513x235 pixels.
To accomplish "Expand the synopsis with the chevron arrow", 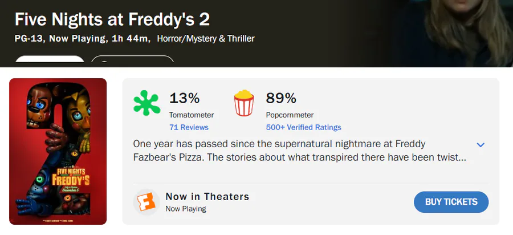I will click(481, 145).
